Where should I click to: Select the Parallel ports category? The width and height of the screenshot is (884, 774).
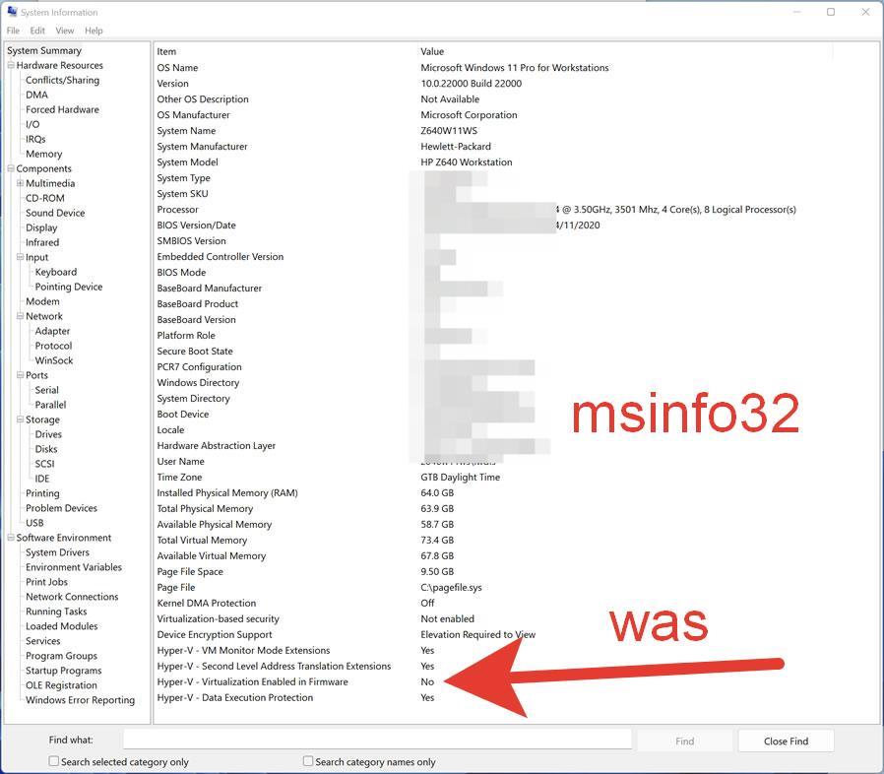(x=51, y=405)
